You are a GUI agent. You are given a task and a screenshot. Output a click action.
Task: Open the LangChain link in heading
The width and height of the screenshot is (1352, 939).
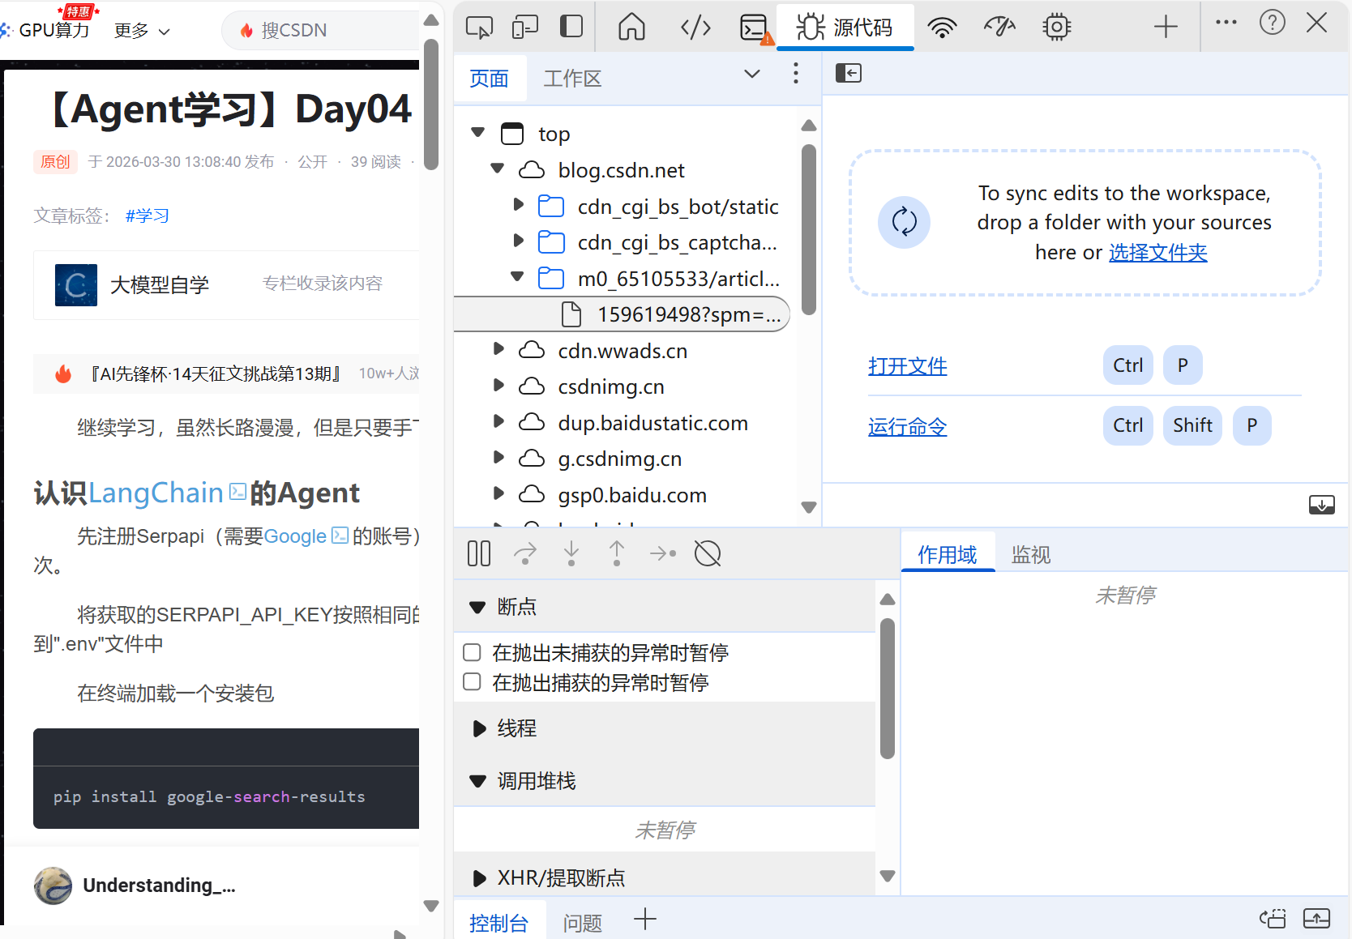pyautogui.click(x=156, y=493)
